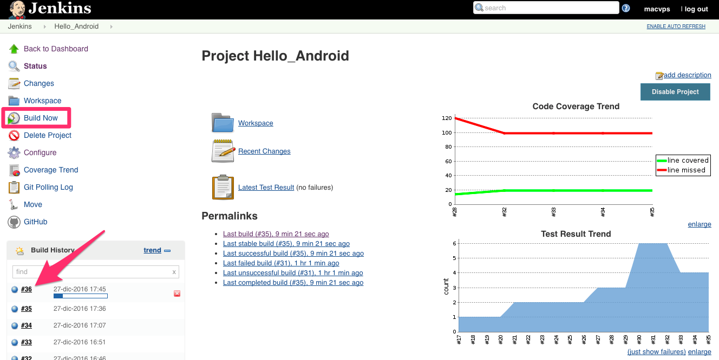The image size is (719, 360).
Task: Open the Git Polling Log icon
Action: 14,187
